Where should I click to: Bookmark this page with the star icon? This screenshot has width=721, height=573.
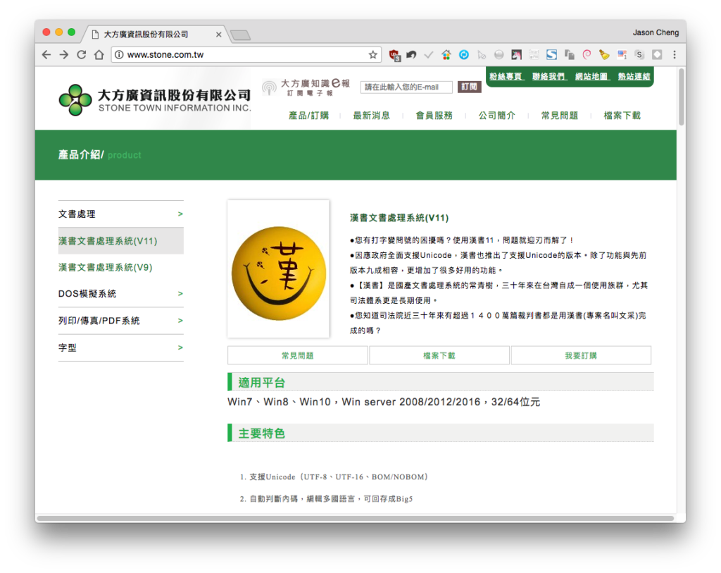pyautogui.click(x=373, y=55)
